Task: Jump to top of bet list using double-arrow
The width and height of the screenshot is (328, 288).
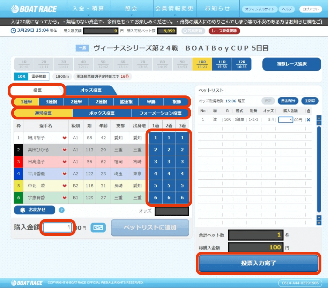Action: pyautogui.click(x=319, y=118)
